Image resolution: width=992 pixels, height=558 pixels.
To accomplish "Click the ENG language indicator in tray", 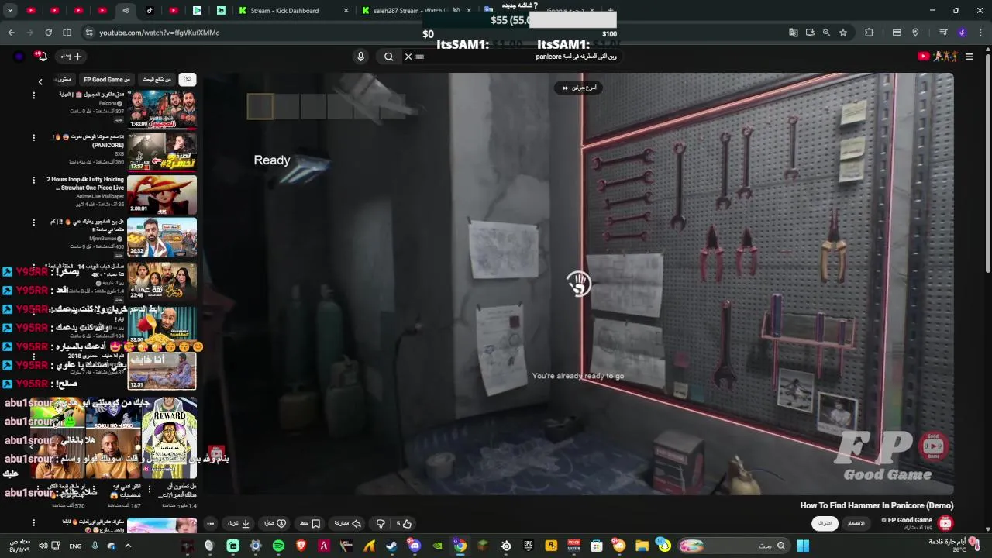I will pos(75,546).
